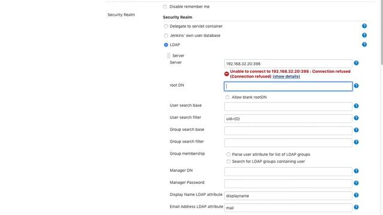Screen dimensions: 383x215
Task: Click the Server address input field
Action: (x=288, y=64)
